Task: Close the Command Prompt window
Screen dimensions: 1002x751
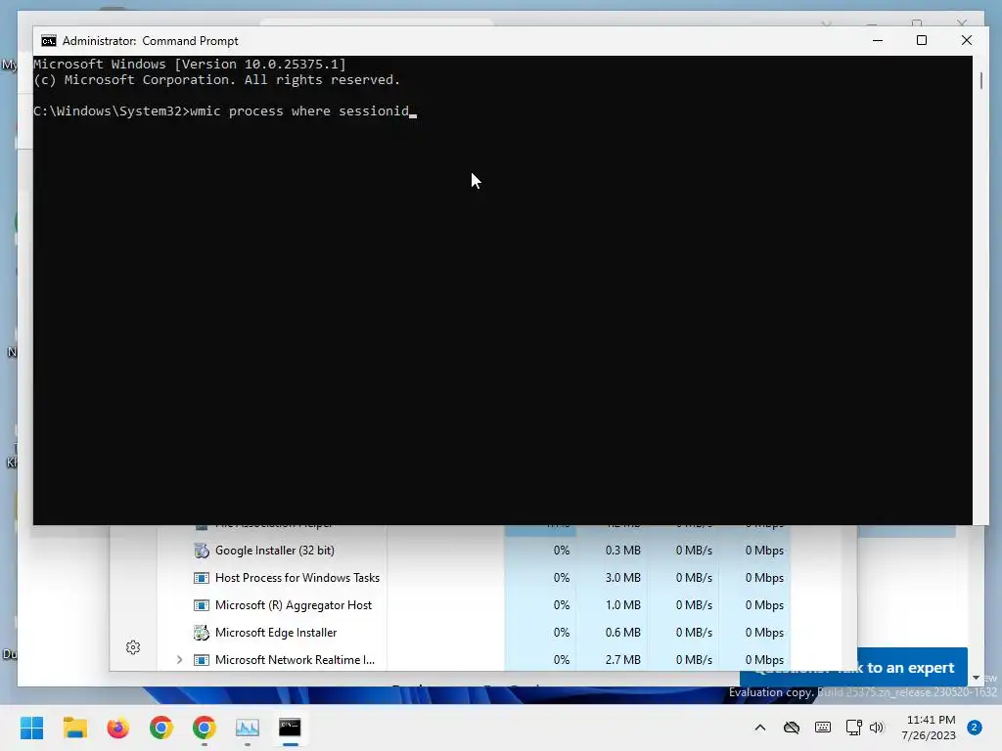Action: [x=966, y=40]
